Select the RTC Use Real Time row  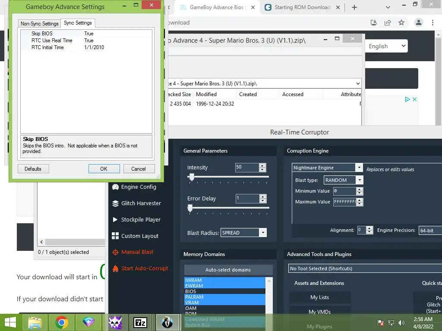(x=86, y=41)
